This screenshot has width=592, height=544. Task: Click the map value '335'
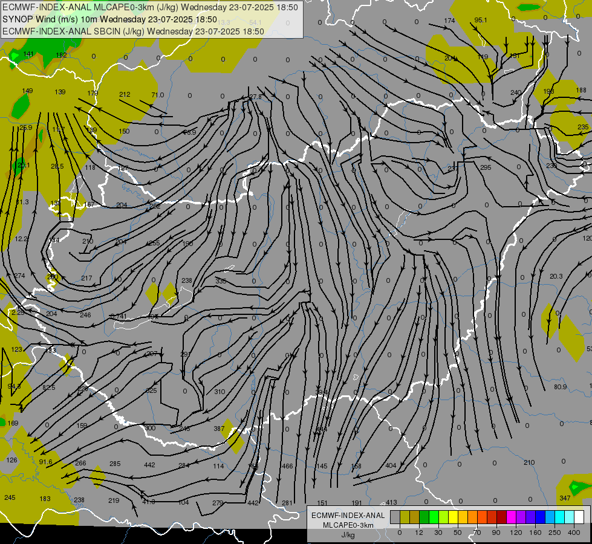click(221, 281)
